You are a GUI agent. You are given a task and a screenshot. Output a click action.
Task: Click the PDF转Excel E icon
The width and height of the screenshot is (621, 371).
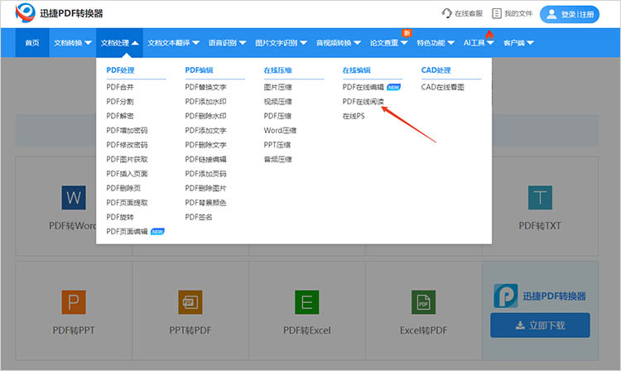pyautogui.click(x=307, y=302)
